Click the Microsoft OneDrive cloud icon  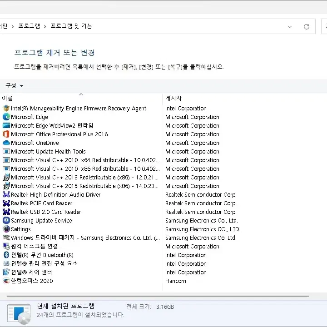point(6,143)
